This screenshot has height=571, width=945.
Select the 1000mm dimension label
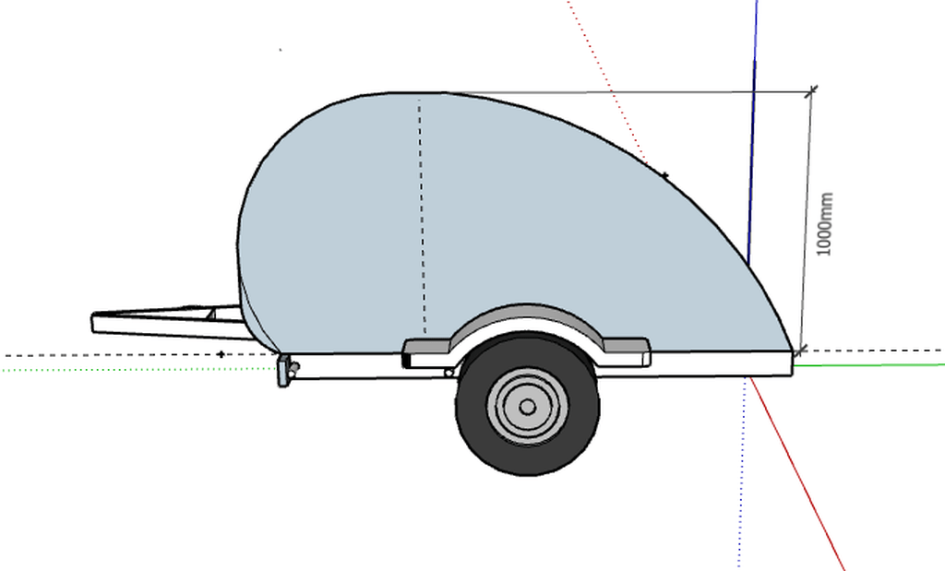[x=824, y=223]
